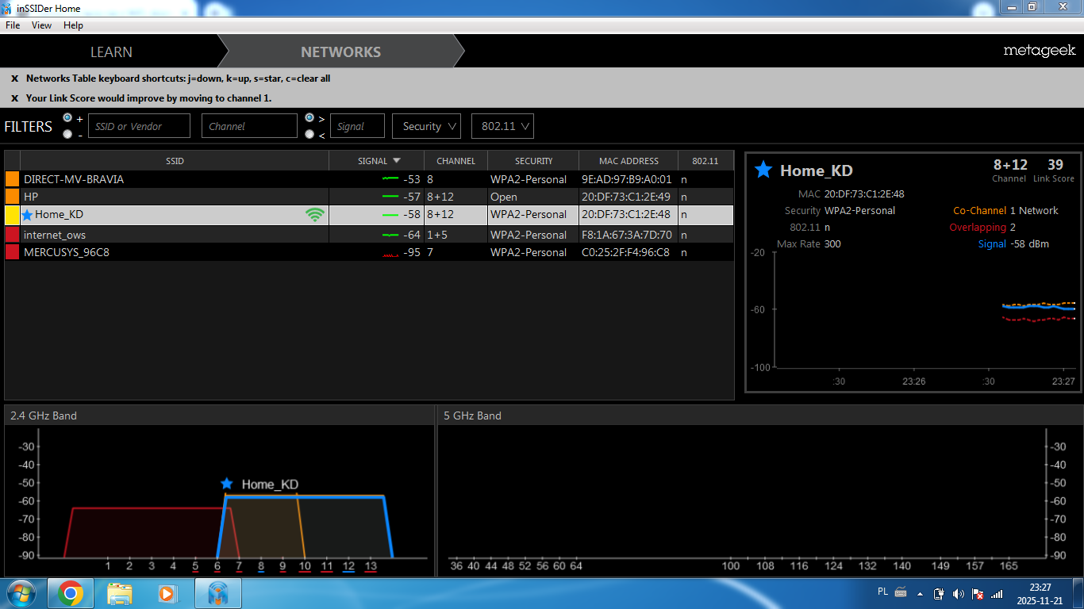Click the red signal sparkline for MERCUSYS_96C8
This screenshot has width=1084, height=609.
(390, 255)
